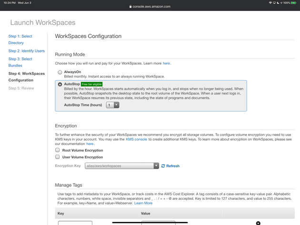
Task: Click the Free tier eligible badge
Action: click(91, 84)
